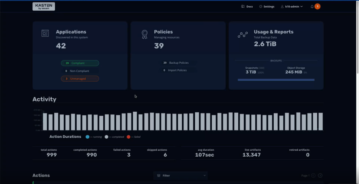The image size is (359, 184).
Task: Click the Kasten by Veeam logo
Action: (44, 6)
